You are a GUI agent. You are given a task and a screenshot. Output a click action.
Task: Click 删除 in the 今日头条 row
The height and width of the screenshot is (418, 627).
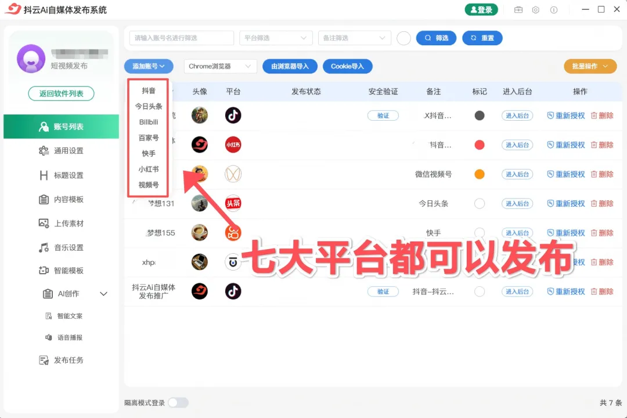click(x=602, y=204)
